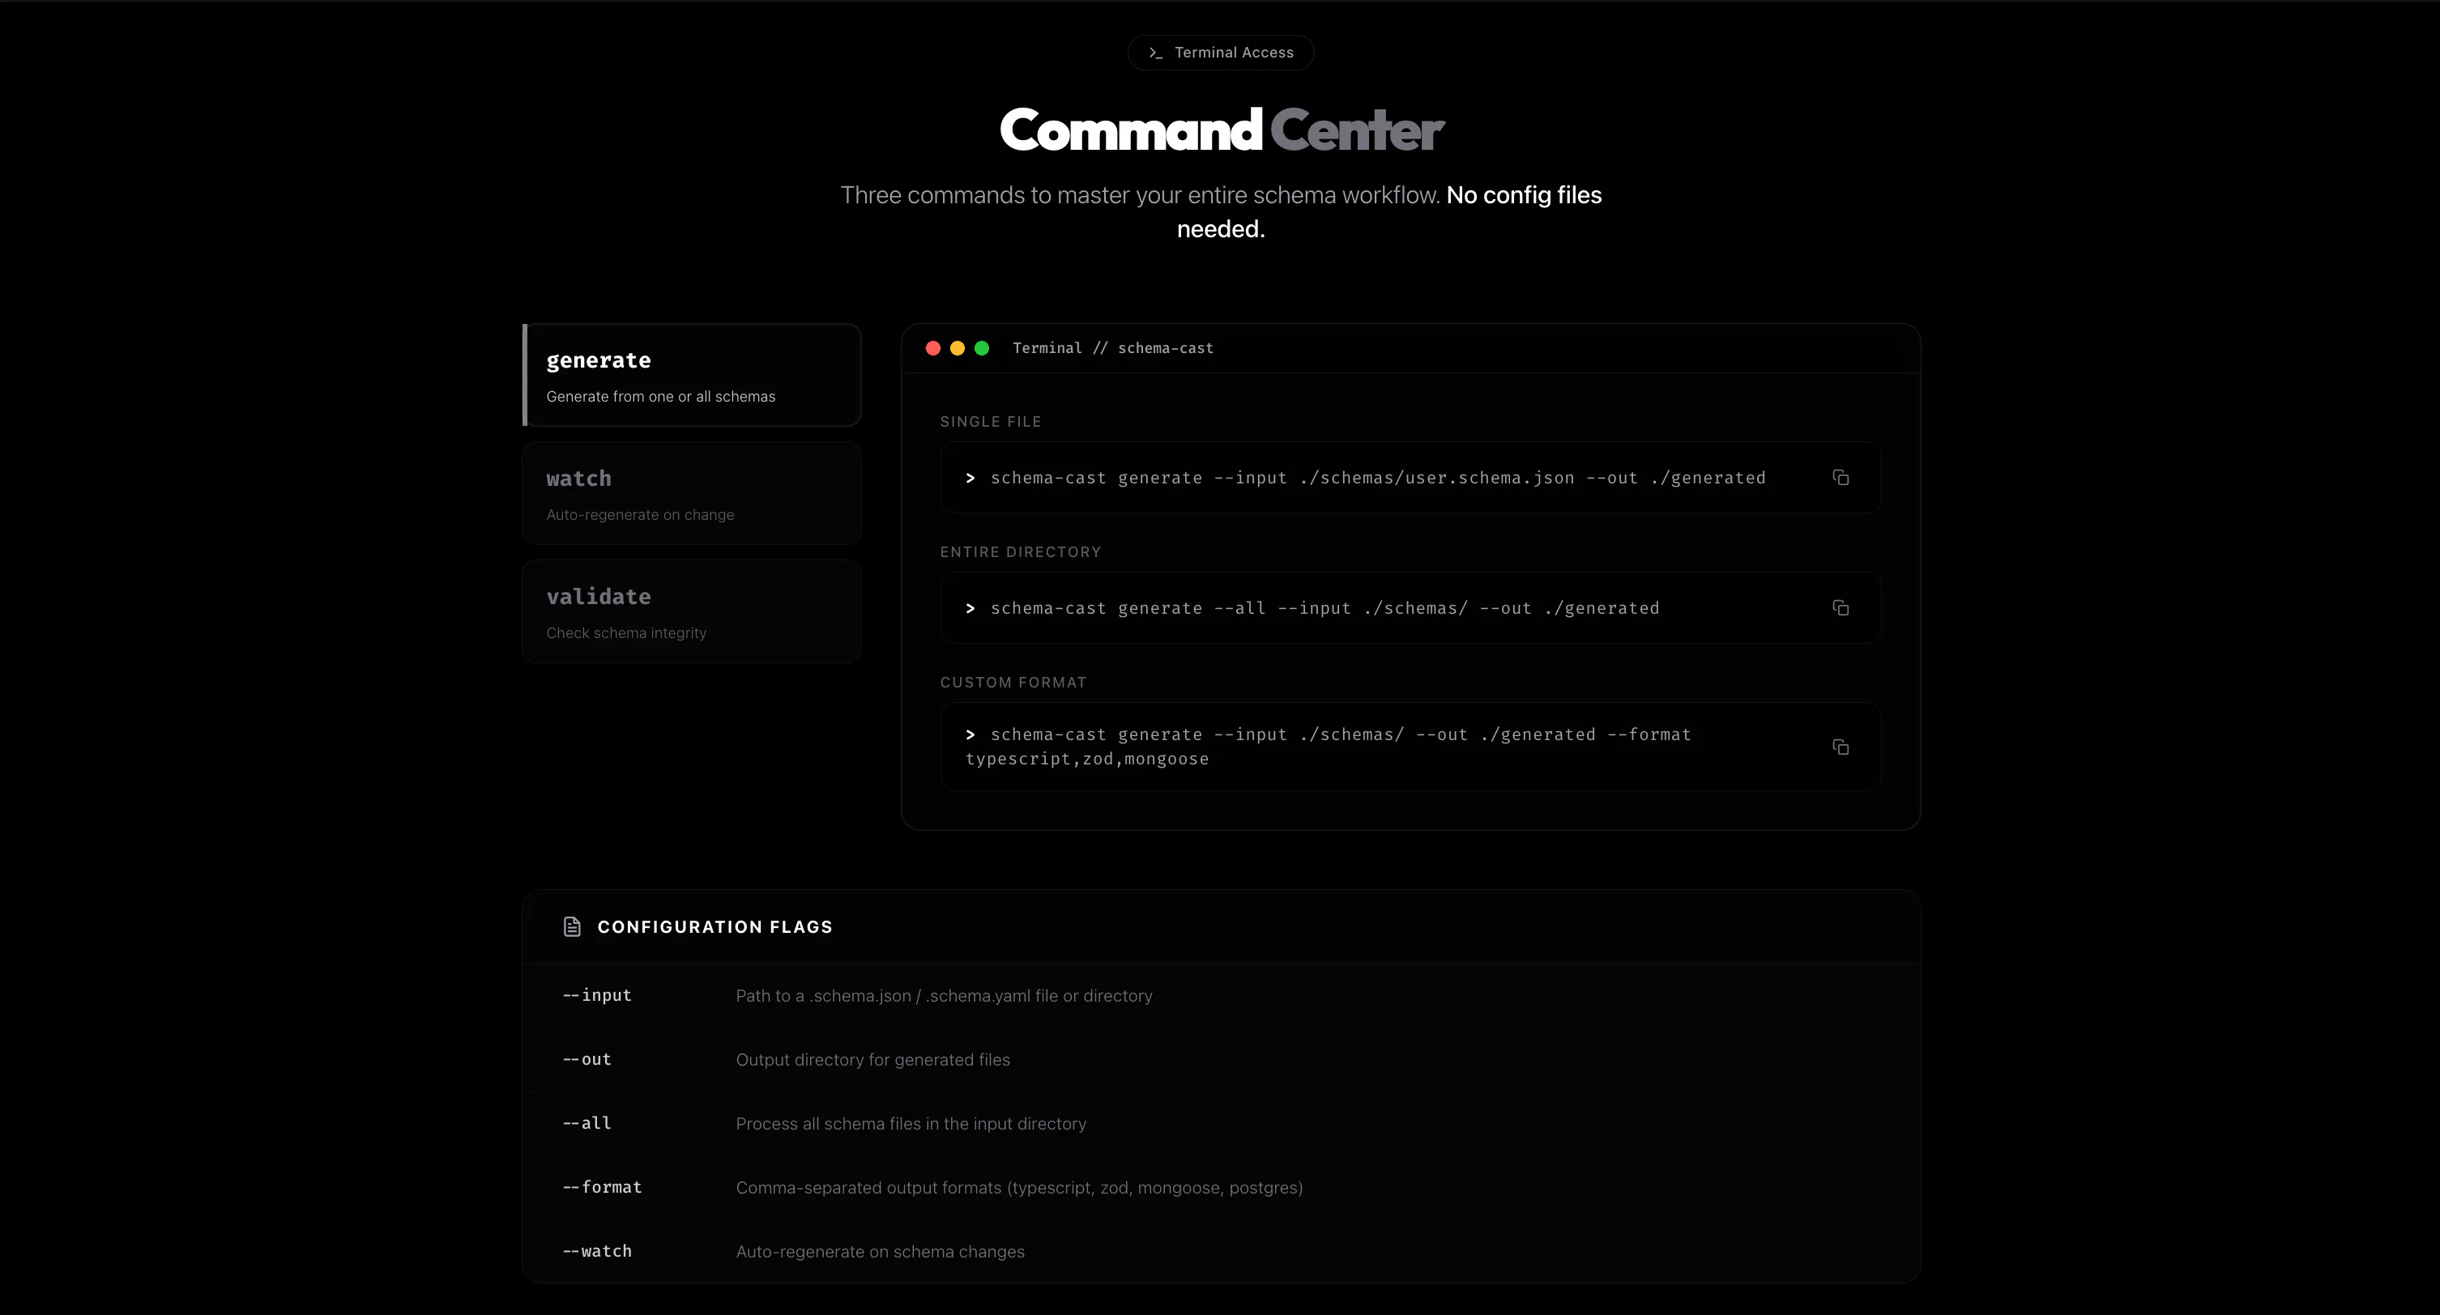Image resolution: width=2440 pixels, height=1315 pixels.
Task: Click 'No config files needed.' text
Action: tap(1389, 212)
